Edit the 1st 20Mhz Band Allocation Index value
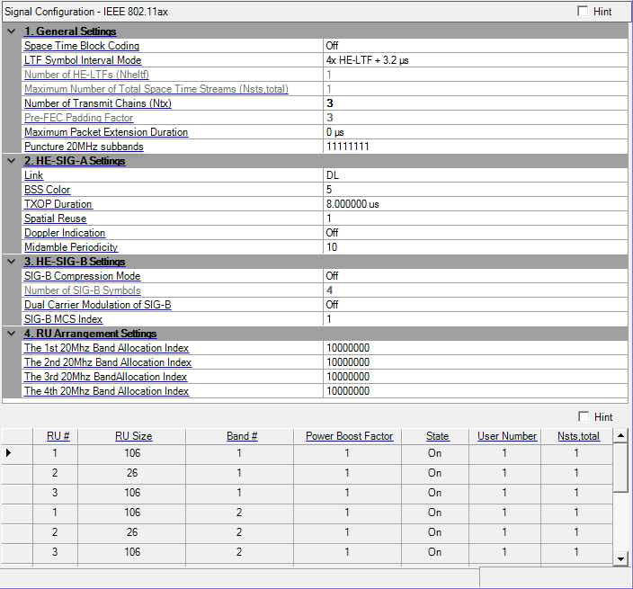Viewport: 633px width, 589px height. pyautogui.click(x=475, y=348)
